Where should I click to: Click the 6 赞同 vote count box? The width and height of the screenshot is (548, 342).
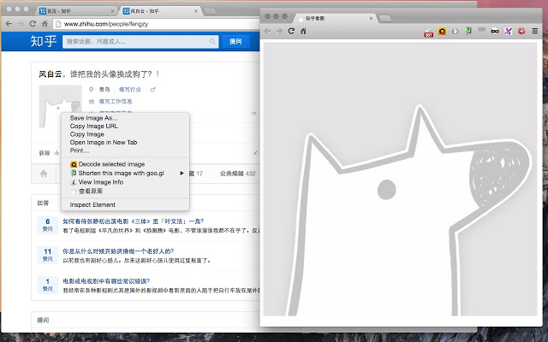coord(48,225)
